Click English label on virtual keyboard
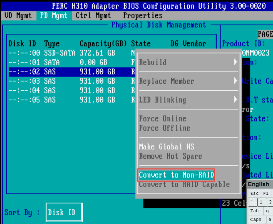The height and width of the screenshot is (224, 273). pyautogui.click(x=258, y=184)
